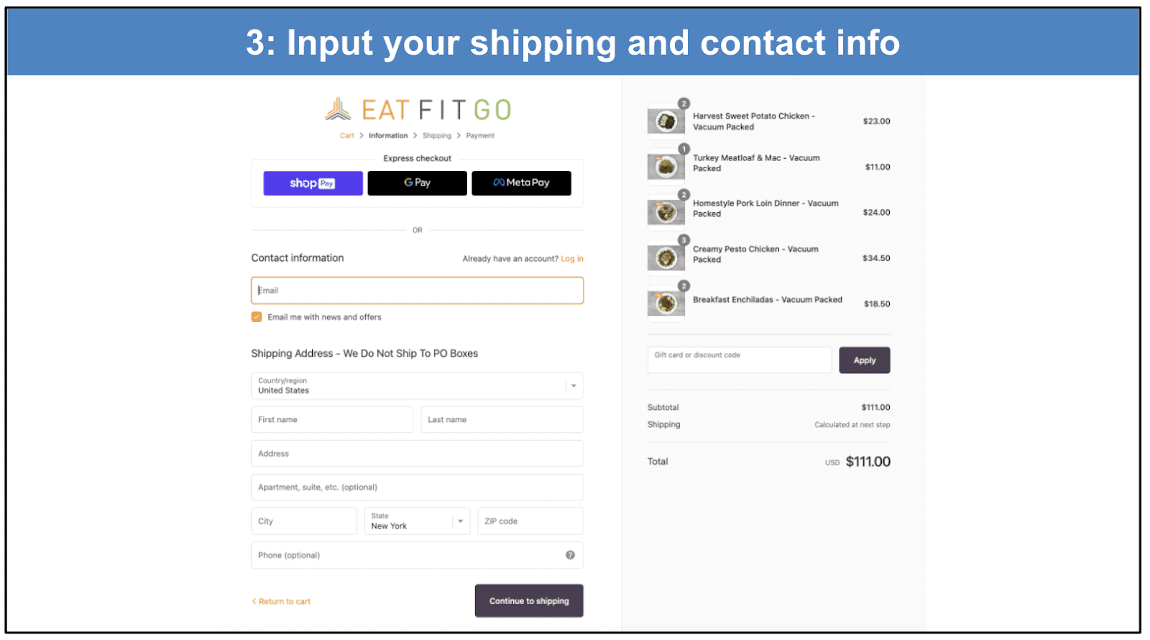The width and height of the screenshot is (1150, 640).
Task: Return to Cart via breadcrumb
Action: (x=346, y=135)
